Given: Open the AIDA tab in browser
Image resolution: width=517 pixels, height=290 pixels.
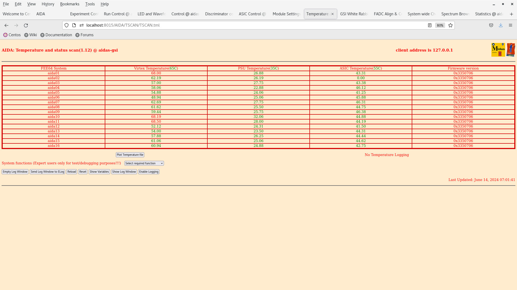Looking at the screenshot, I should (40, 14).
